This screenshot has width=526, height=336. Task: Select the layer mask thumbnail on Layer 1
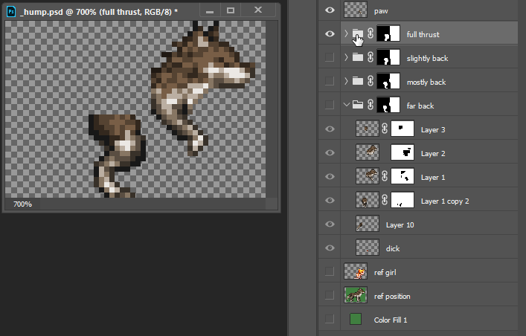[x=402, y=176]
